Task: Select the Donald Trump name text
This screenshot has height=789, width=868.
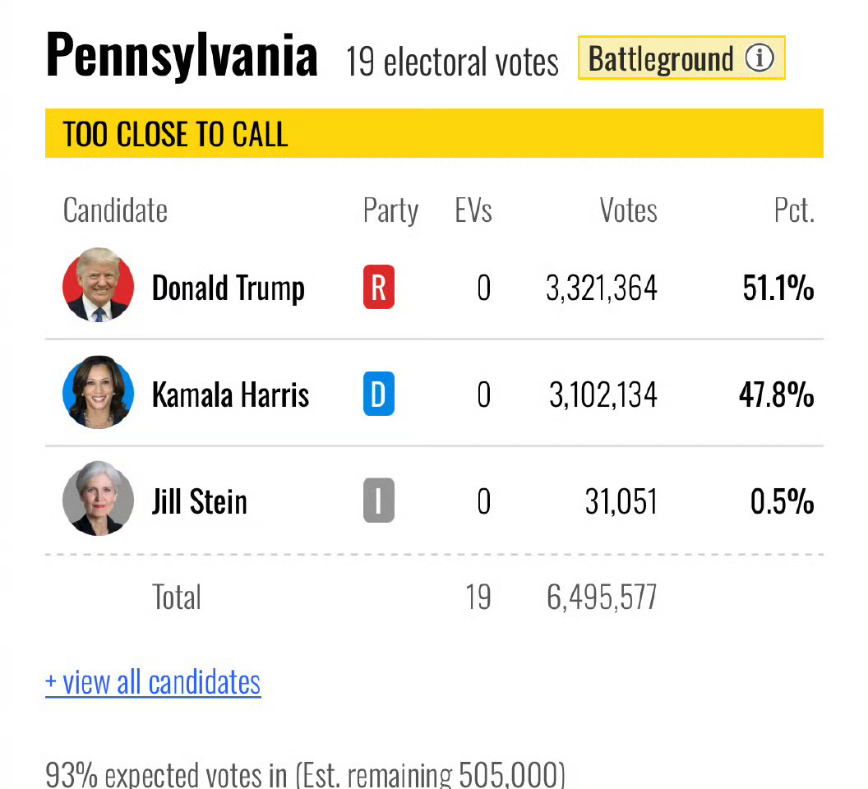Action: 228,288
